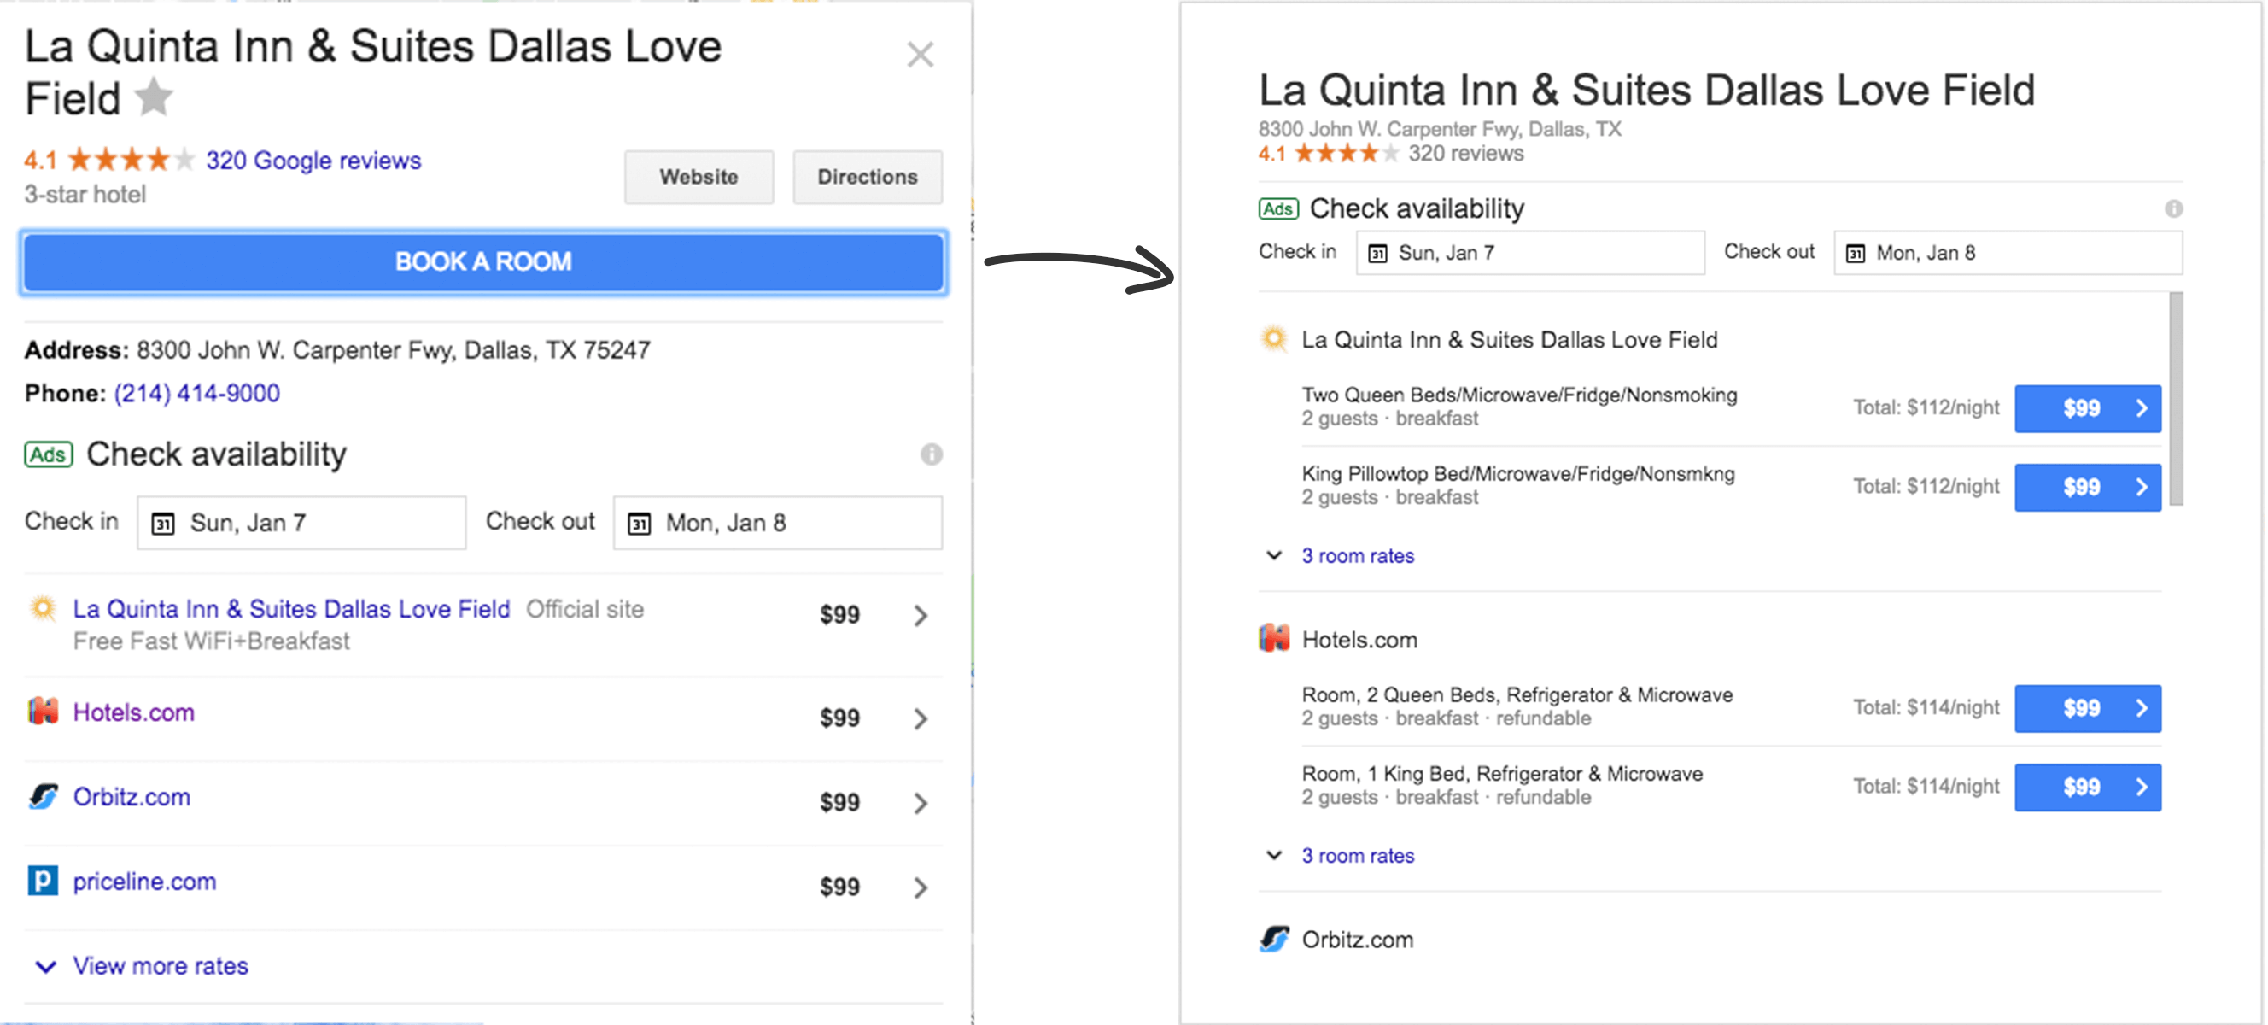Click chevron arrow on priceline.com row
2268x1025 pixels.
pyautogui.click(x=921, y=887)
